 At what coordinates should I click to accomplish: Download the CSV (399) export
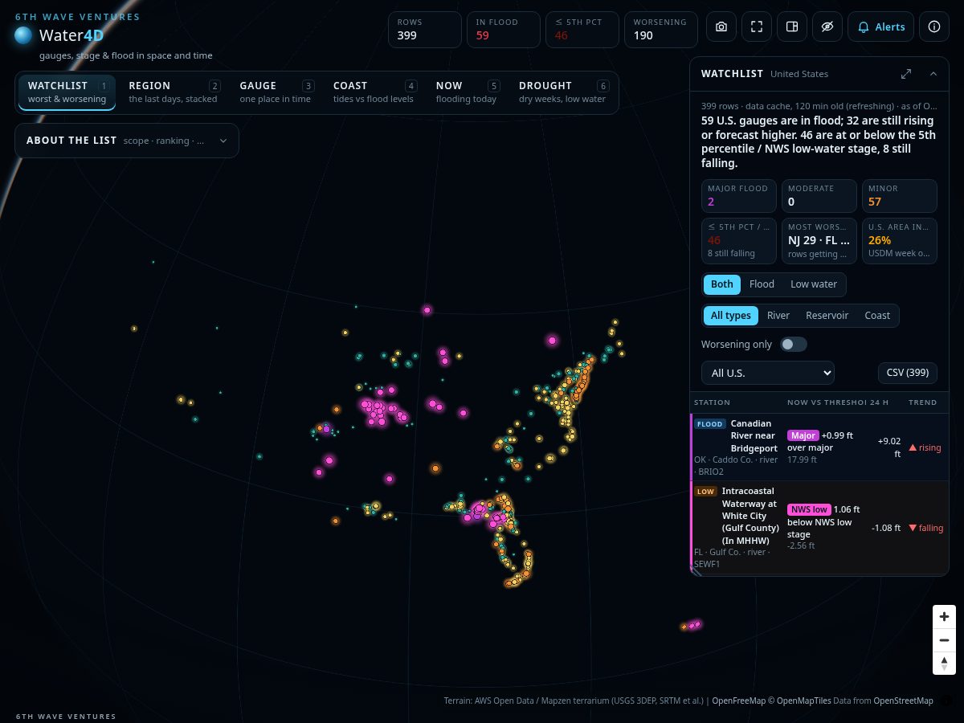tap(908, 373)
